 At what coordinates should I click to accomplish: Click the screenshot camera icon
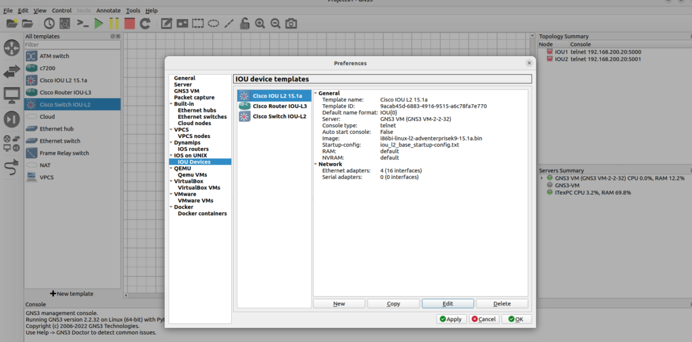pos(291,24)
